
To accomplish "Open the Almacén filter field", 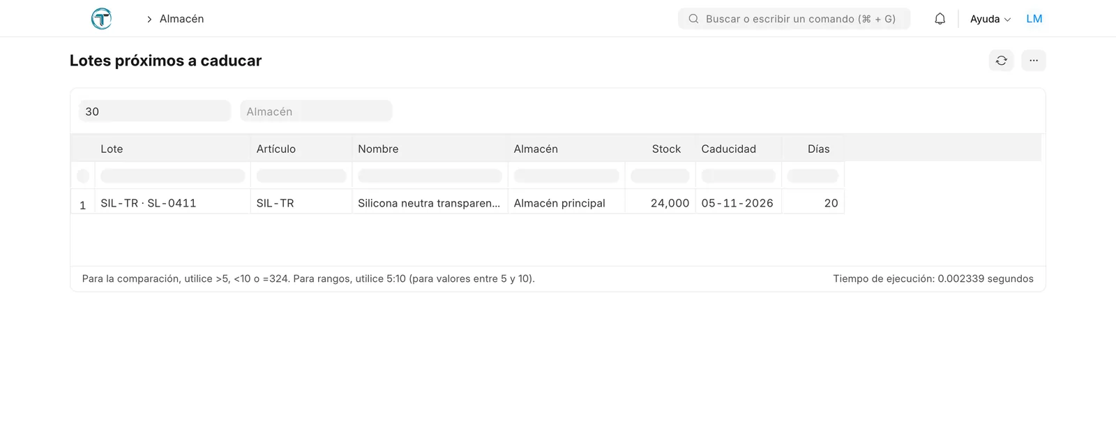I will click(316, 111).
